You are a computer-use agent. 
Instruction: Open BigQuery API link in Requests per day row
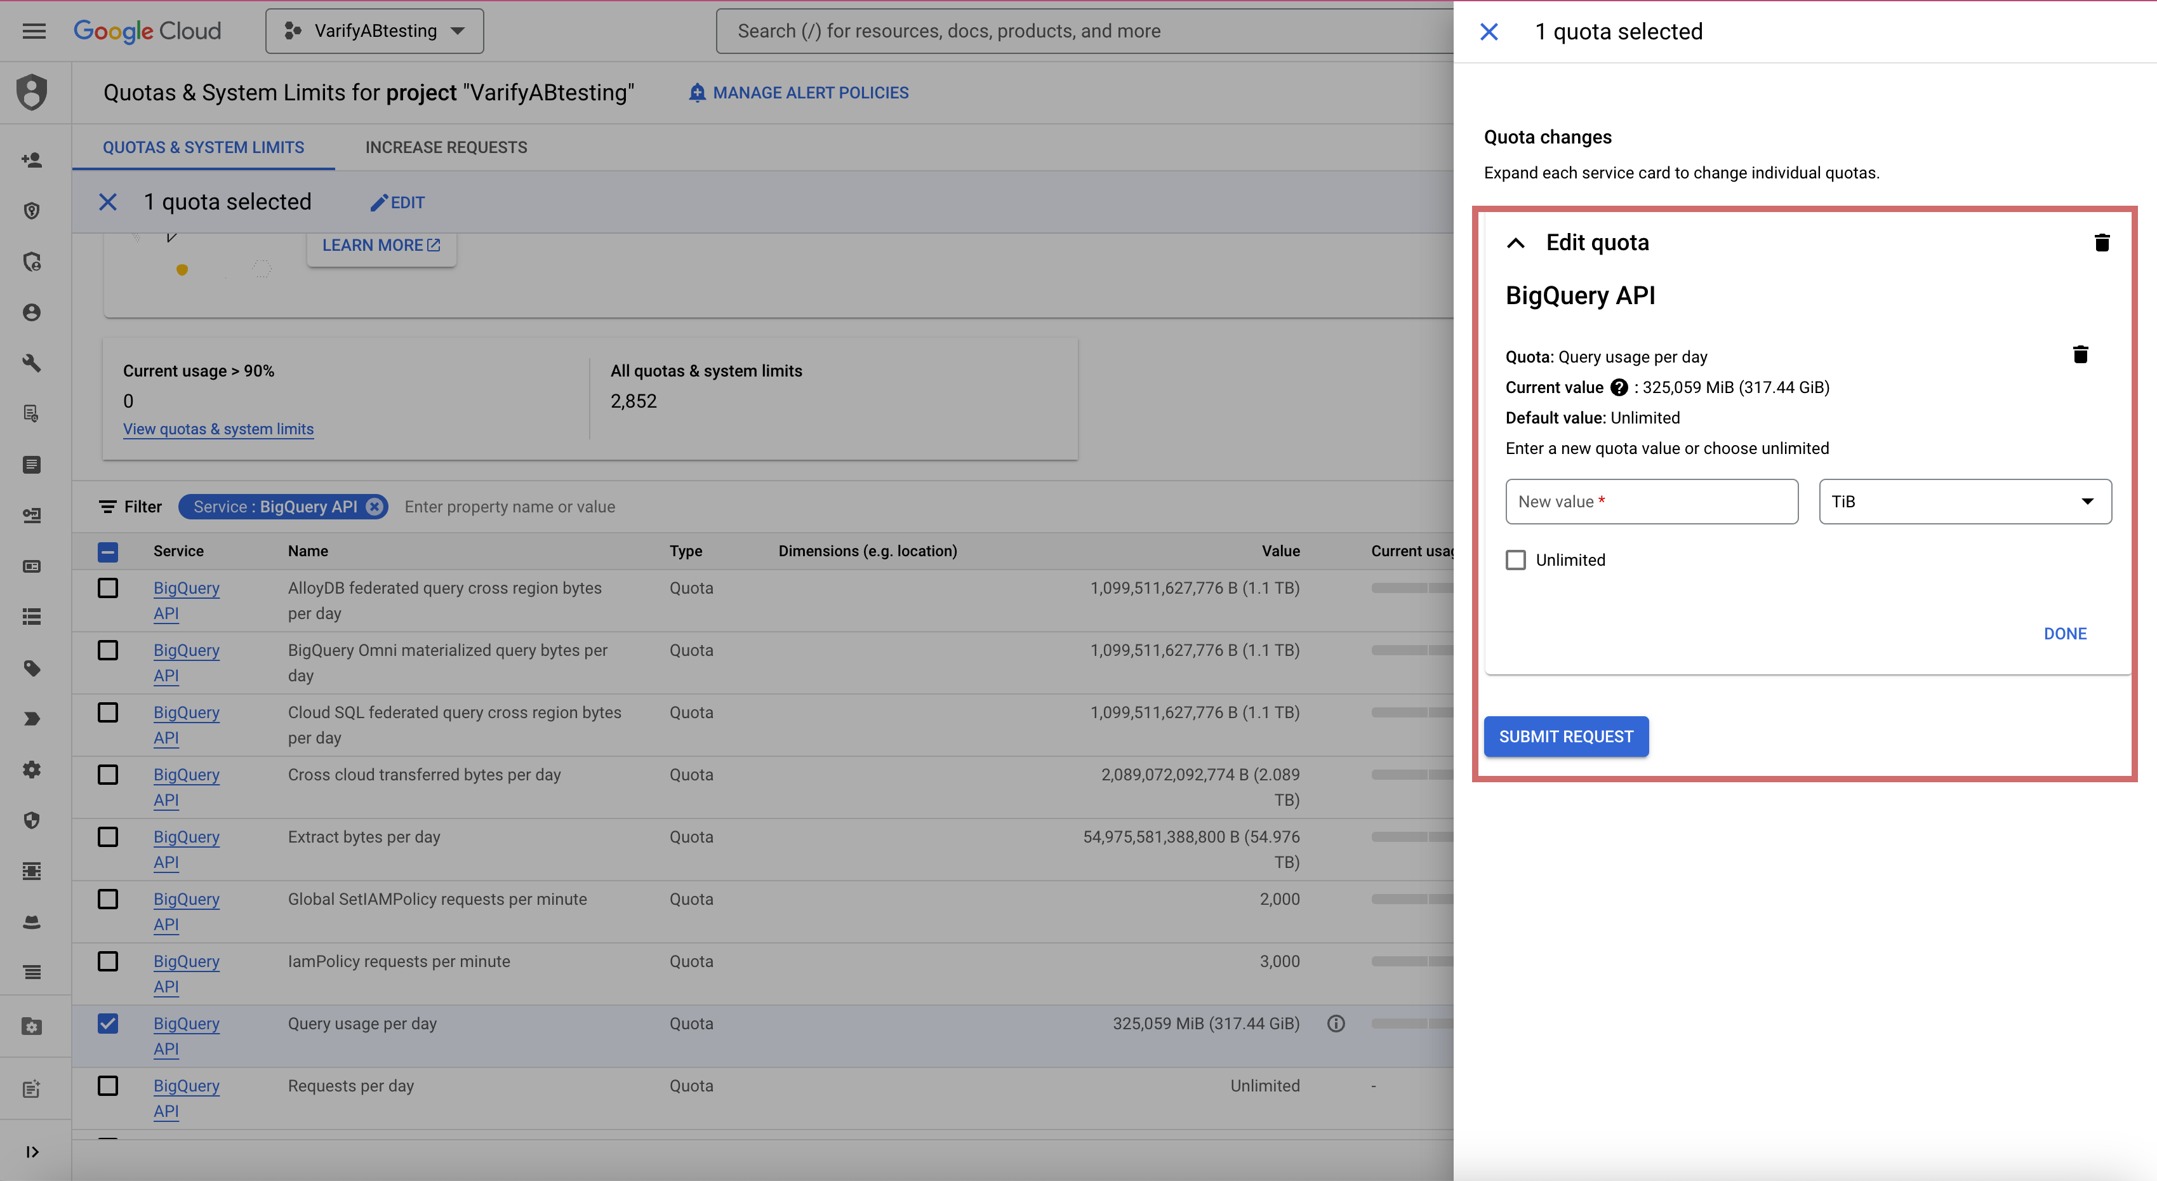pyautogui.click(x=186, y=1098)
